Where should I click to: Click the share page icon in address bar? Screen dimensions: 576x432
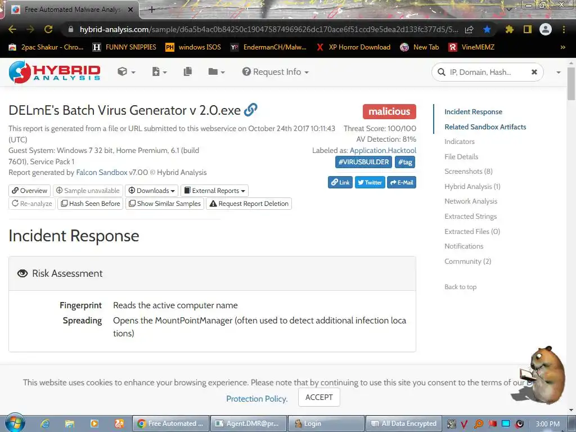click(x=469, y=30)
